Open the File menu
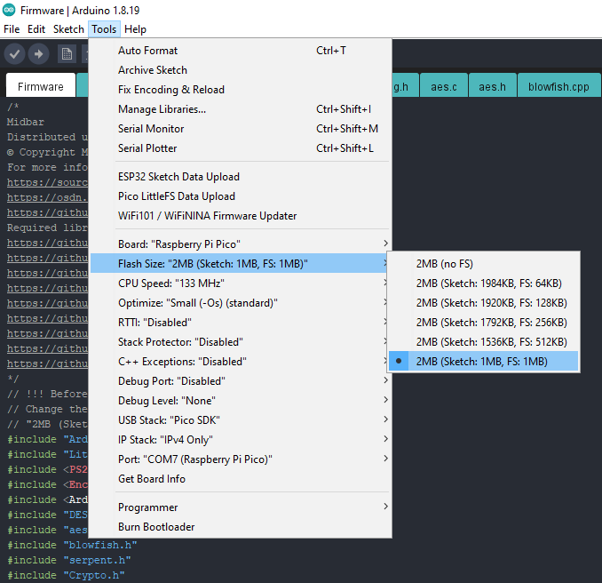602x583 pixels. point(12,29)
